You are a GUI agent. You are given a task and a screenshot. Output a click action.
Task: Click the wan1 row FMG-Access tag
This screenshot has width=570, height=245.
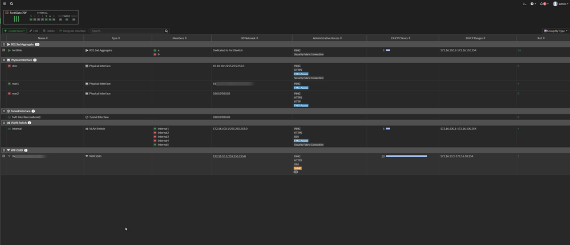[x=301, y=88]
